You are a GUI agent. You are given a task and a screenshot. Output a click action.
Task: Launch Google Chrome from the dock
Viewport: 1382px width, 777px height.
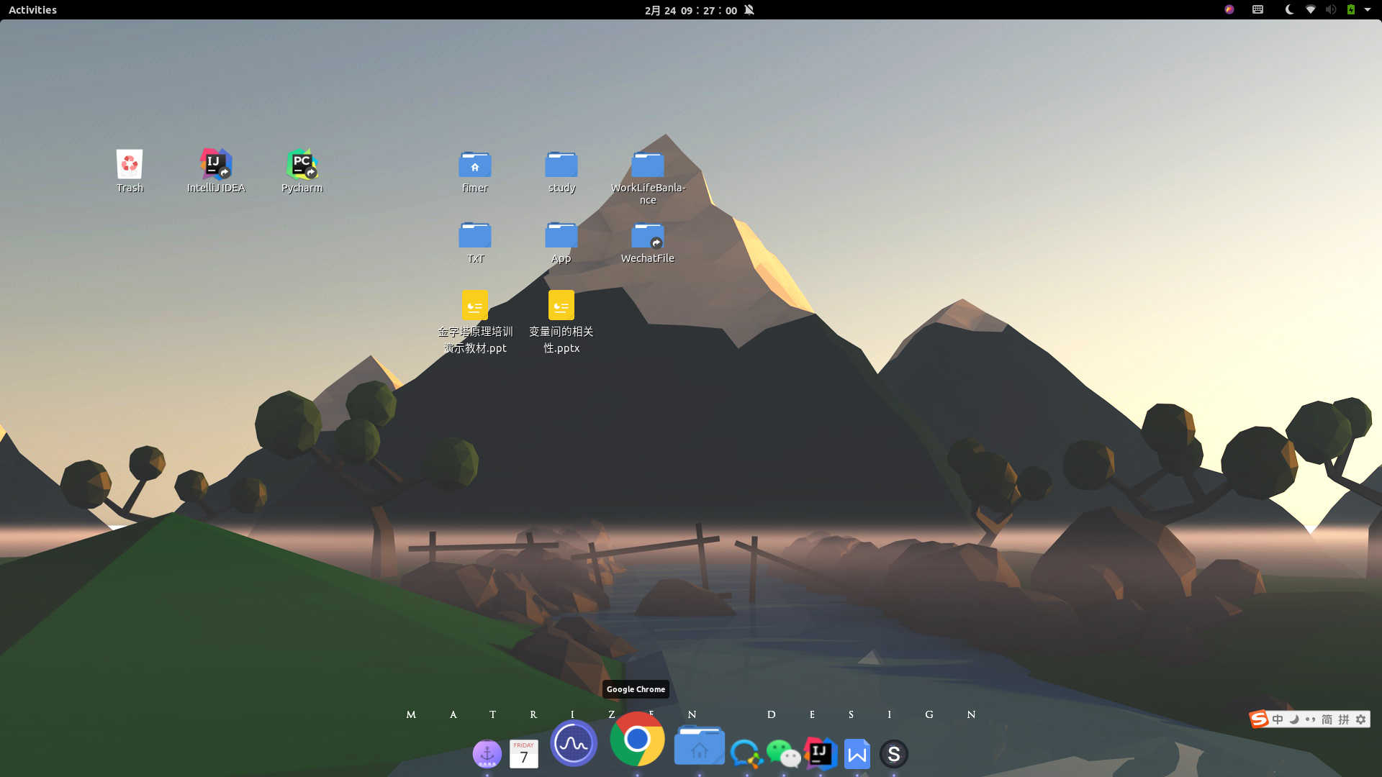pos(637,739)
